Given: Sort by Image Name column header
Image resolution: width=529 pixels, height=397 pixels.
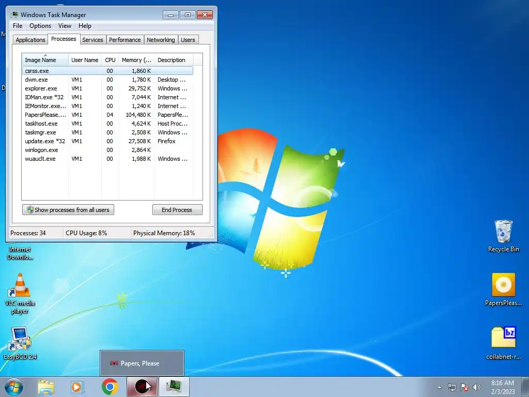Looking at the screenshot, I should [x=45, y=59].
